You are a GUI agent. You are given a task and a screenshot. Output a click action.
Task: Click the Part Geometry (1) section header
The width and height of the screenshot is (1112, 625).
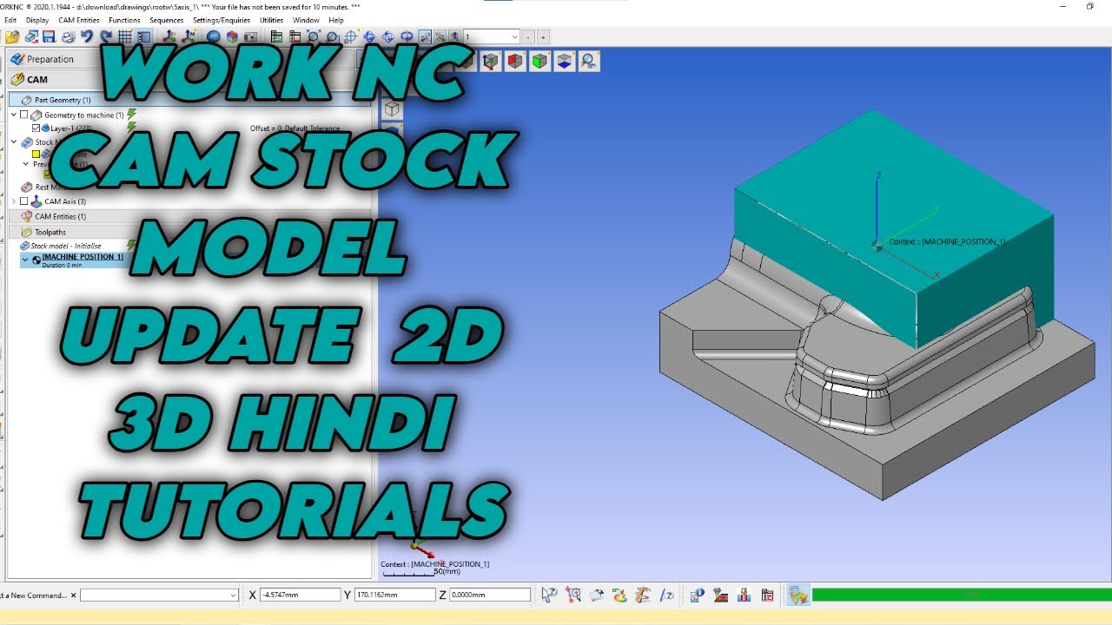189,100
